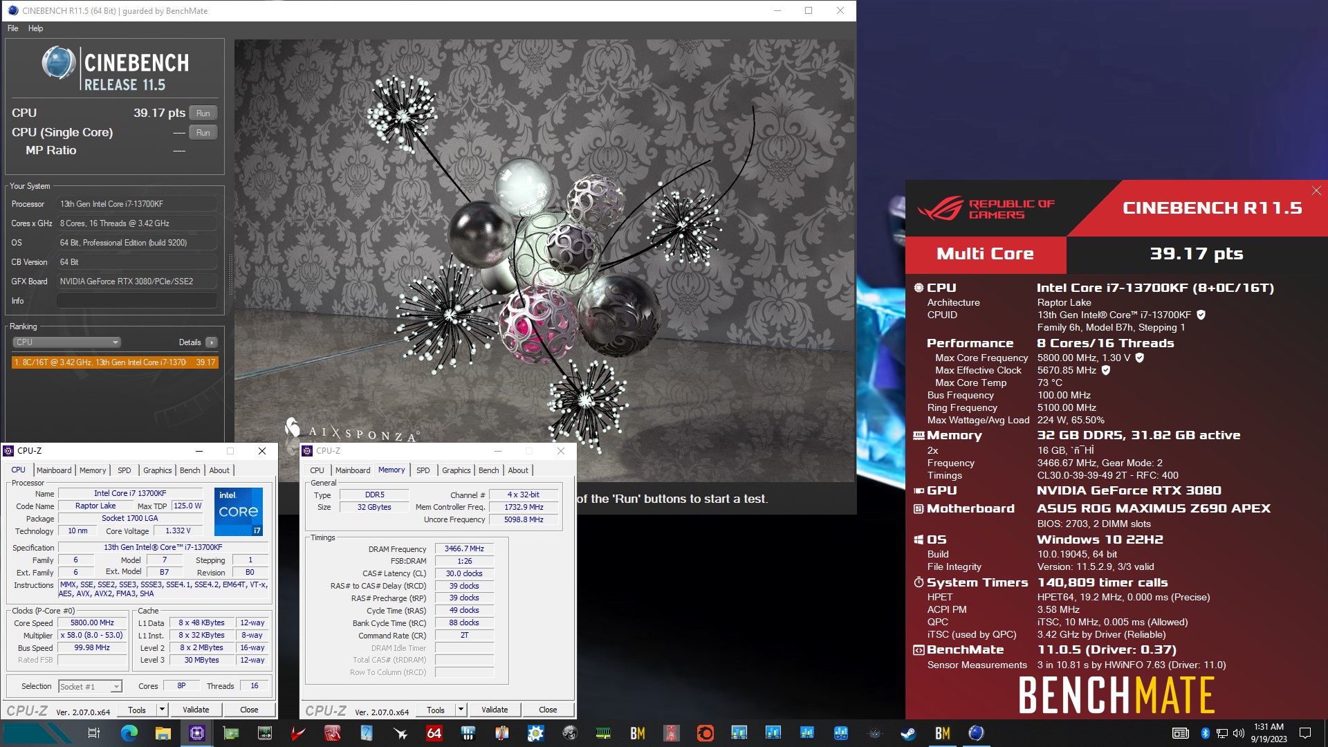This screenshot has width=1328, height=747.
Task: Open Bluetooth tray icon
Action: (x=1205, y=733)
